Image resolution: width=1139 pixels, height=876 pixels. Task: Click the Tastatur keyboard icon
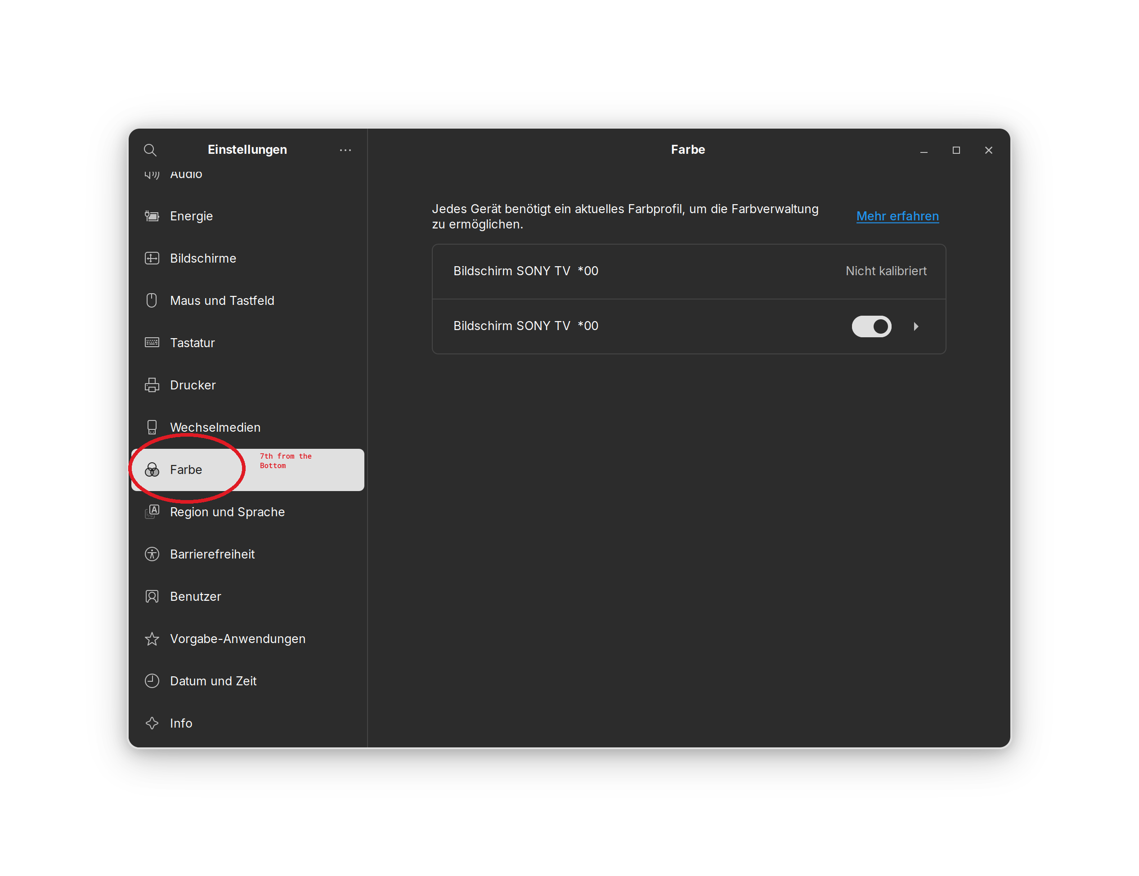click(152, 343)
